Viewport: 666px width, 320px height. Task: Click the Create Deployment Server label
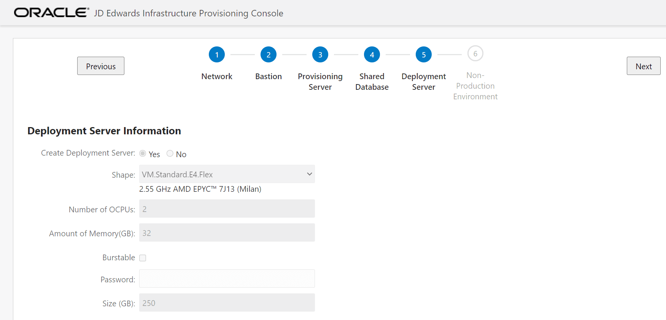pyautogui.click(x=88, y=153)
